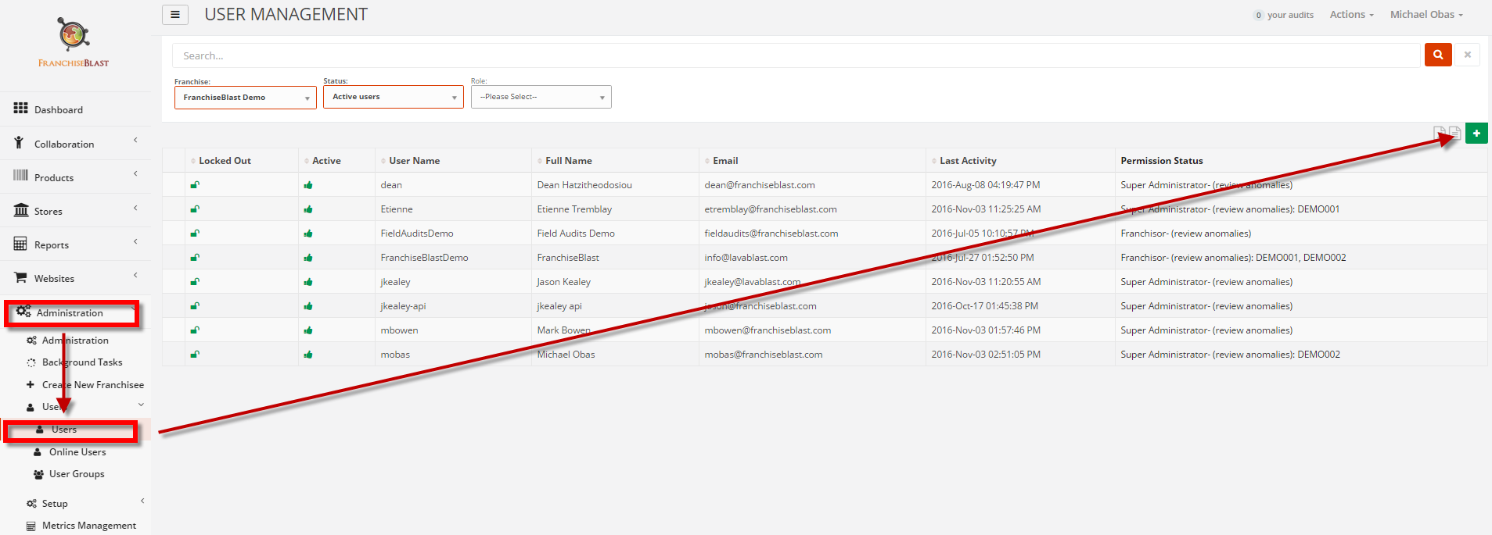Click the Websites shopping cart icon

(21, 277)
